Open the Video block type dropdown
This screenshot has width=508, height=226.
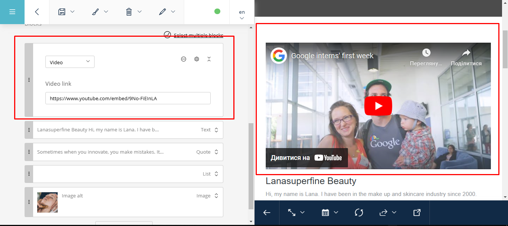[70, 62]
